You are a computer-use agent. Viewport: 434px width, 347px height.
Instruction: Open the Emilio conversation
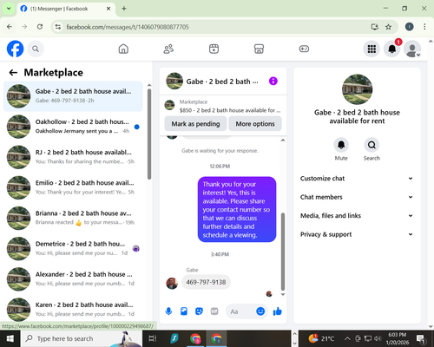coord(73,187)
